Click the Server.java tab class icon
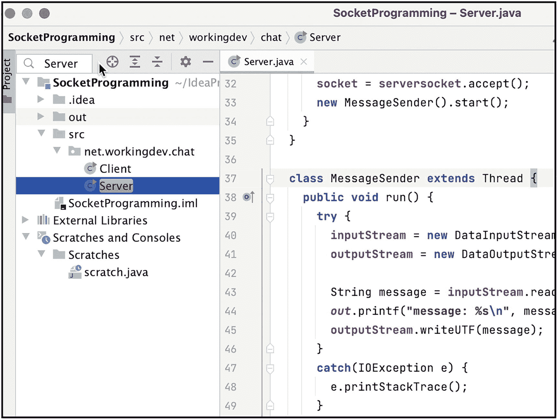The image size is (558, 420). click(234, 61)
